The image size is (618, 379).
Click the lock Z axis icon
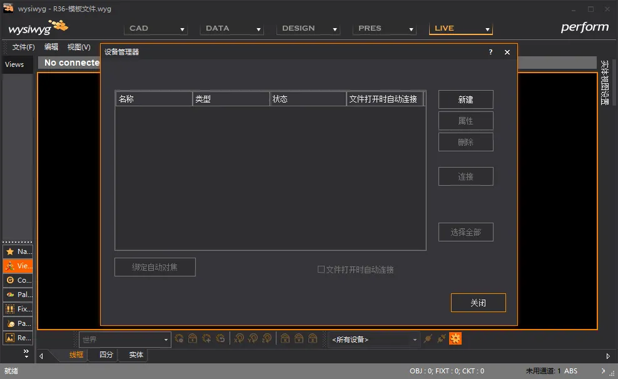point(313,338)
